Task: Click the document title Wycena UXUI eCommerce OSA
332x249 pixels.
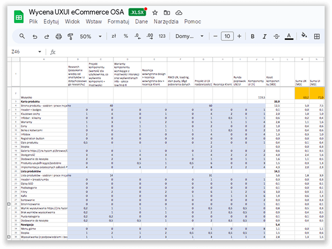Action: click(76, 12)
